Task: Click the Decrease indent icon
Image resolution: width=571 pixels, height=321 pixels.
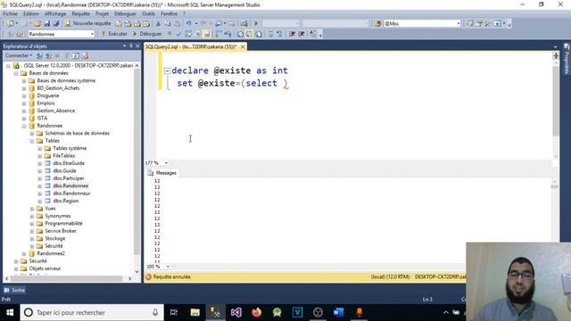Action: (292, 34)
